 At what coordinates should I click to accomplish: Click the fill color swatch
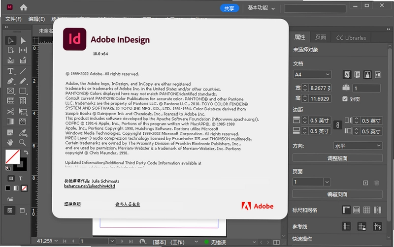coord(13,156)
